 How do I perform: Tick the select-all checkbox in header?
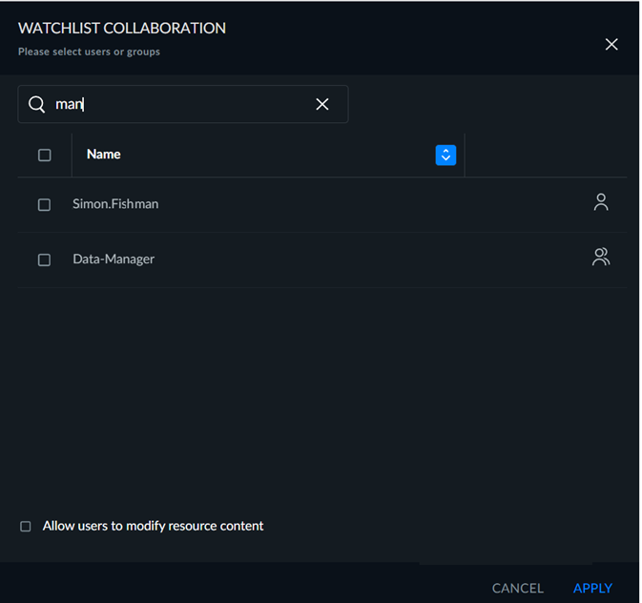coord(44,156)
